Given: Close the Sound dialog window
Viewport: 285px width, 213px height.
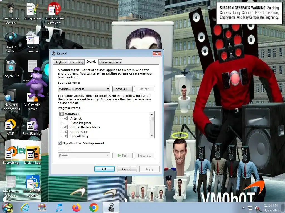Looking at the screenshot, I should [x=157, y=54].
